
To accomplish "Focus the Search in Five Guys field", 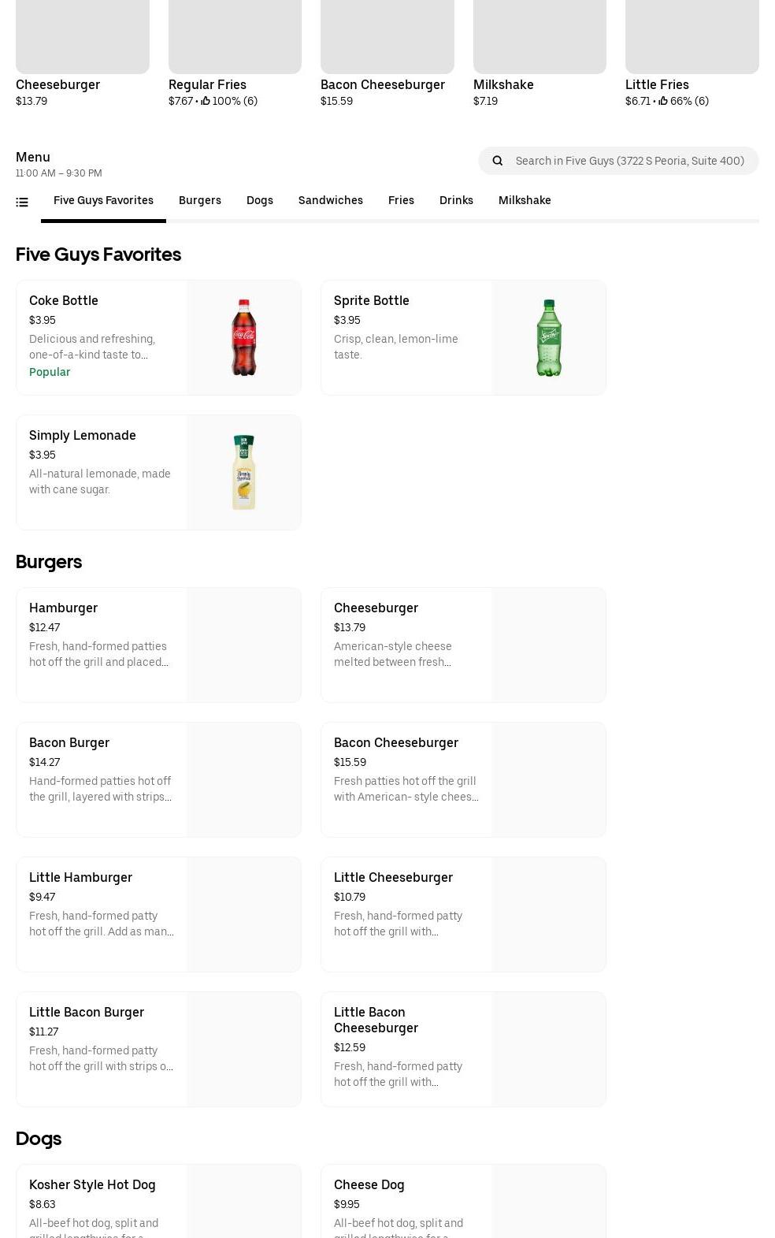I will click(x=629, y=161).
